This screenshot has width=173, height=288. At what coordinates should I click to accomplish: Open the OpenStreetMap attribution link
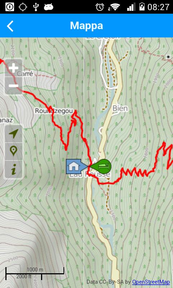151,282
